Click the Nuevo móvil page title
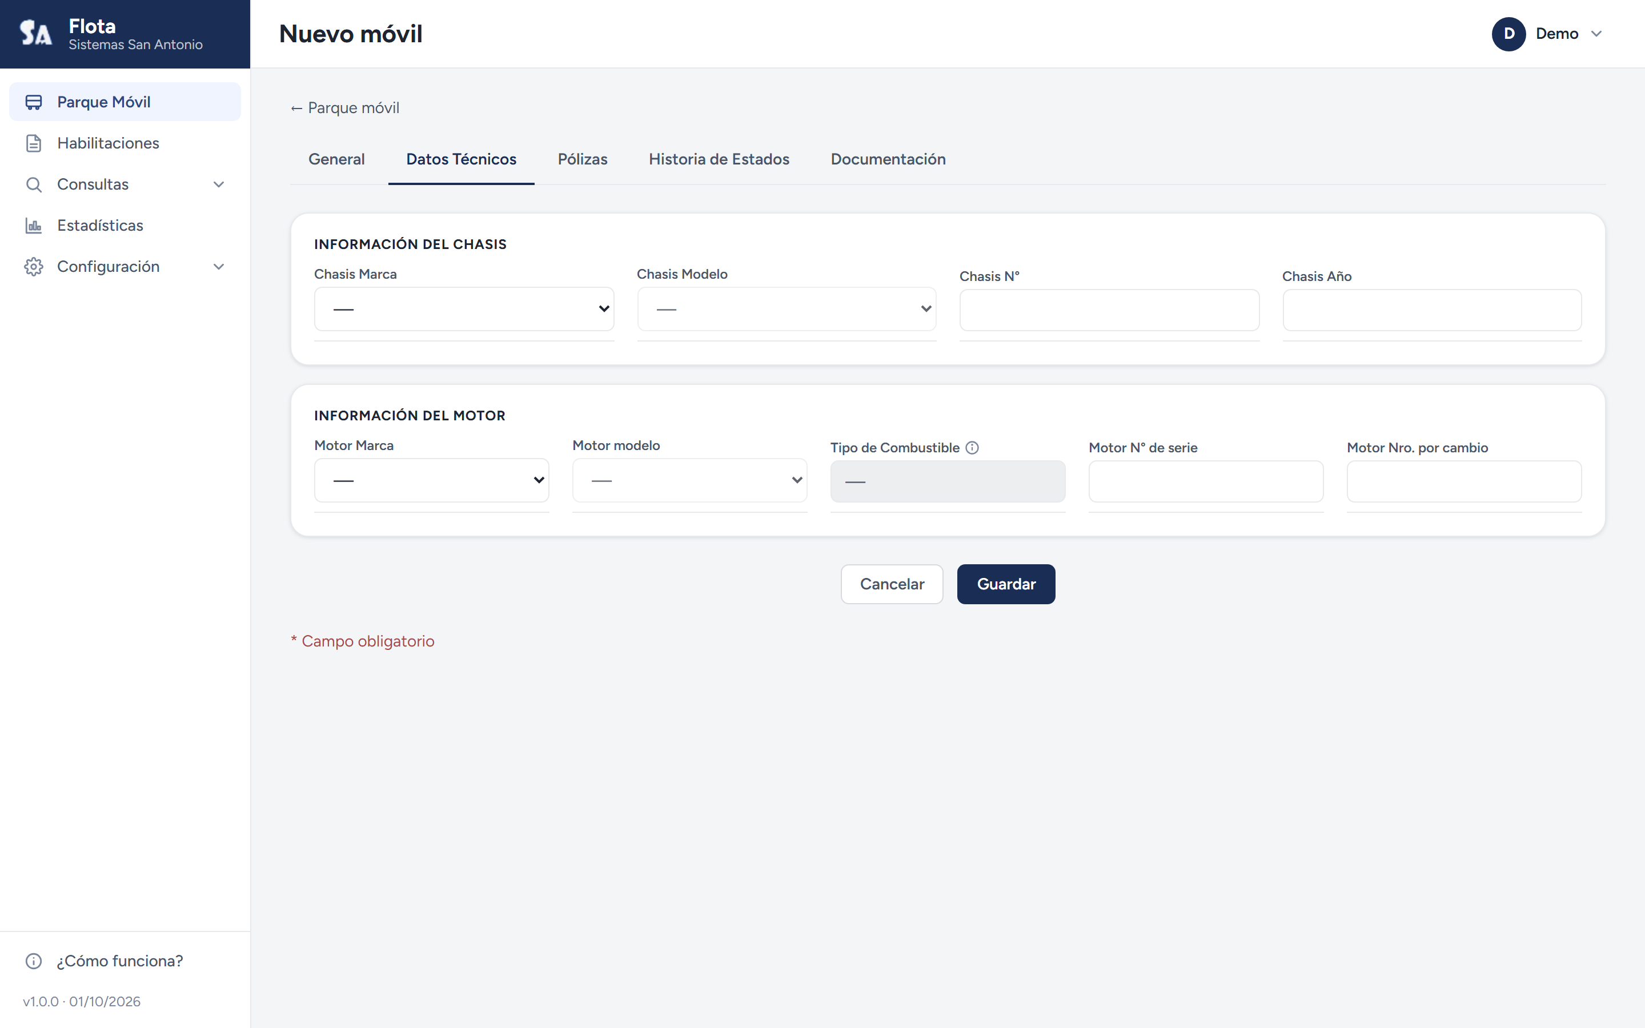The height and width of the screenshot is (1028, 1645). (351, 34)
